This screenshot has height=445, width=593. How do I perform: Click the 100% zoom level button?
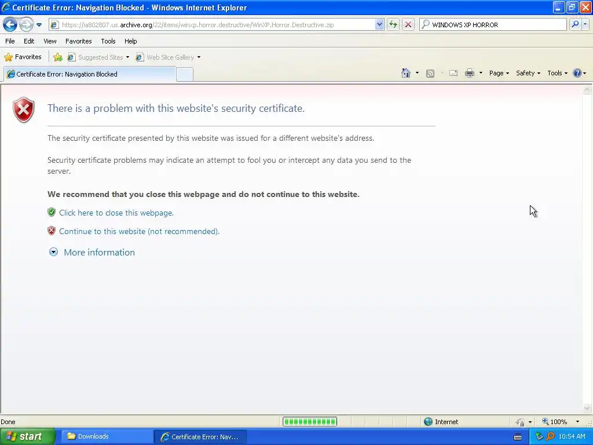pos(554,422)
